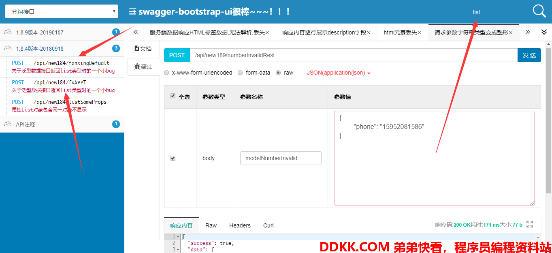Close the html元素丢失 tab
Viewport: 552px width, 253px height.
(420, 32)
